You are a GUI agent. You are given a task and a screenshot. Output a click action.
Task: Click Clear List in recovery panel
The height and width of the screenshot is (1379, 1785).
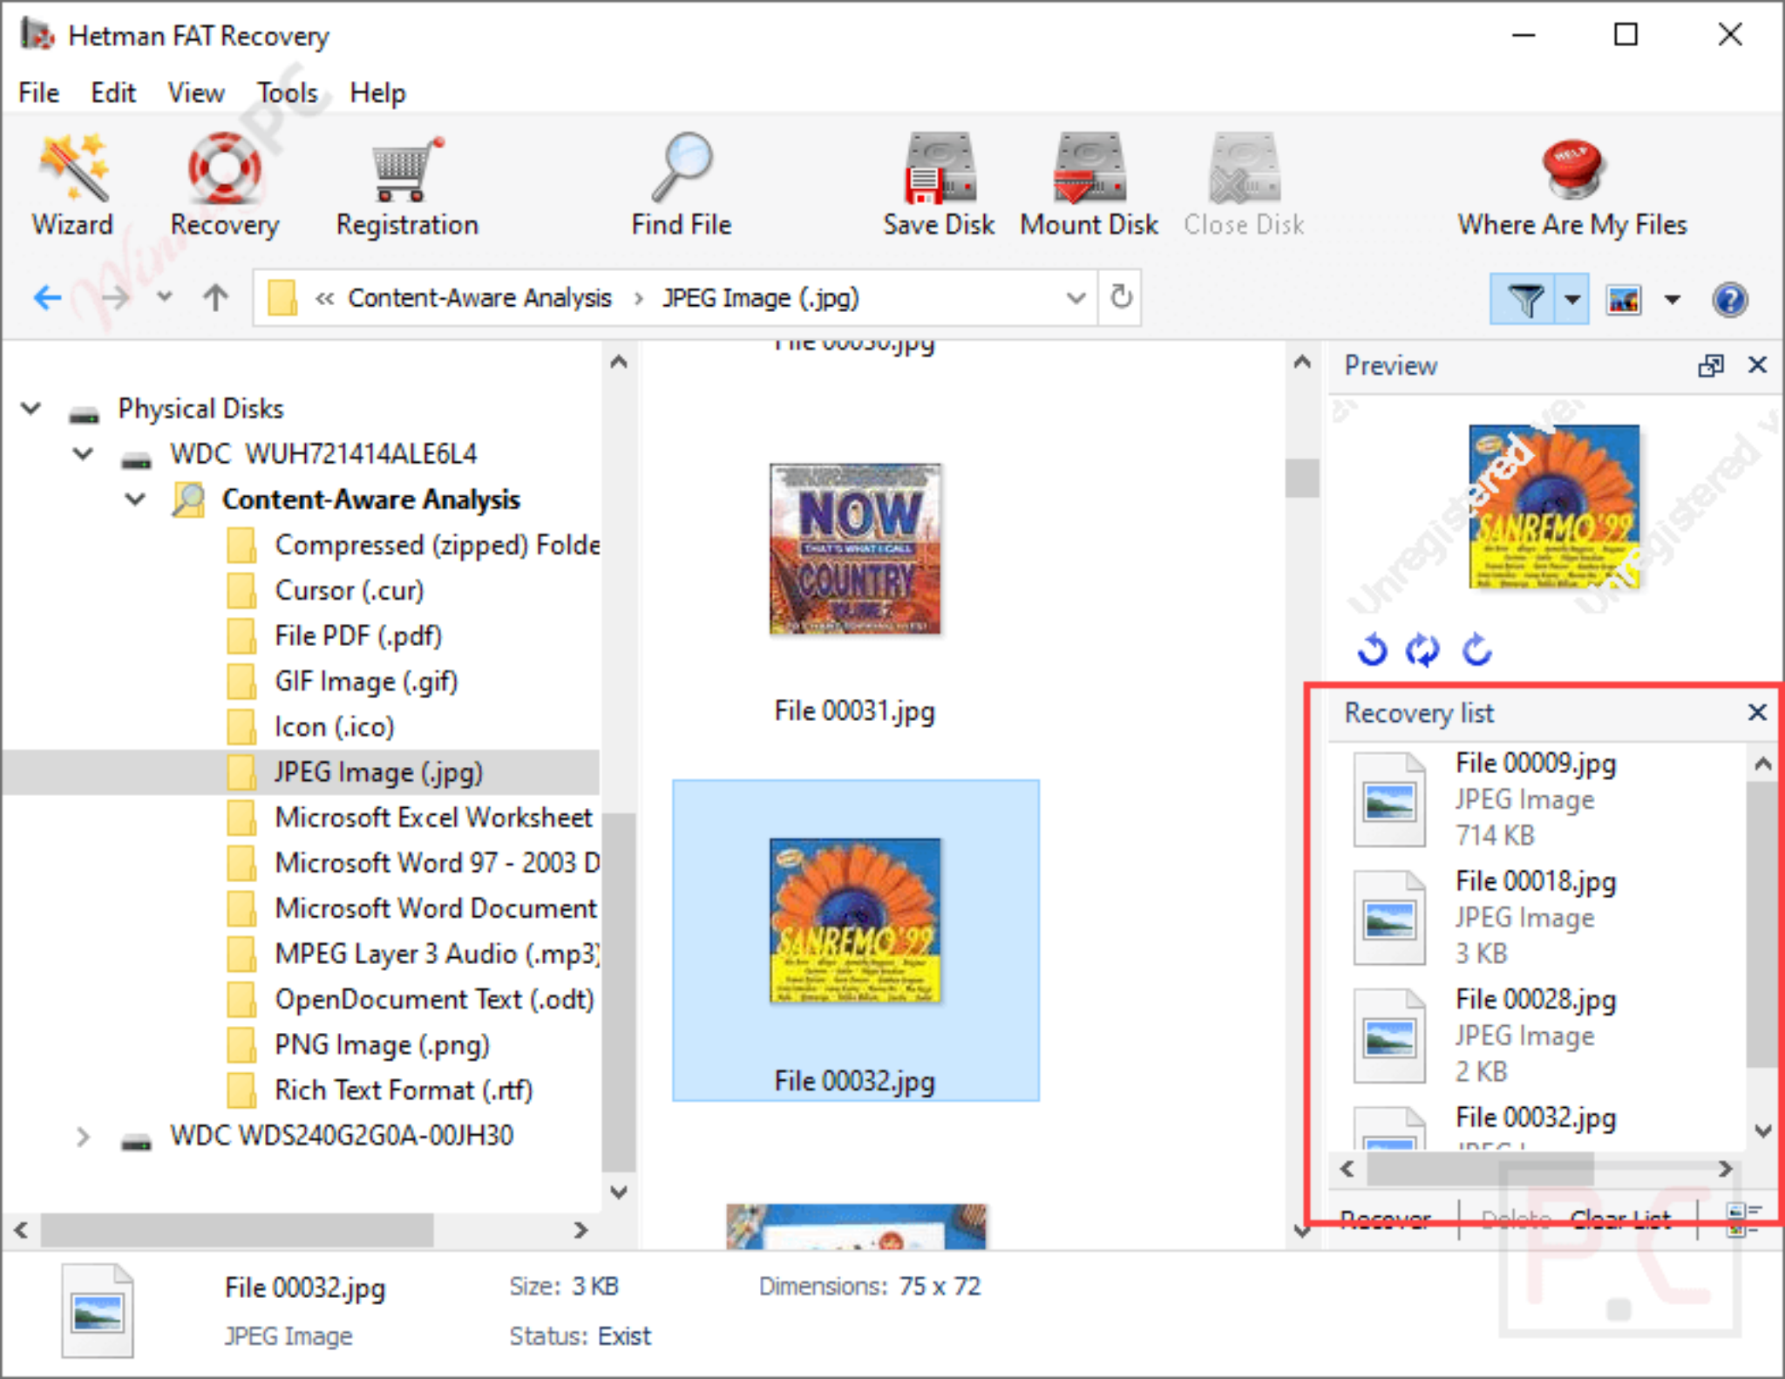coord(1621,1219)
